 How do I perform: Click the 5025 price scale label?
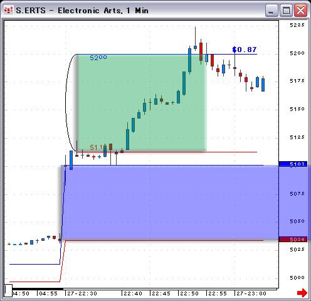pyautogui.click(x=297, y=250)
